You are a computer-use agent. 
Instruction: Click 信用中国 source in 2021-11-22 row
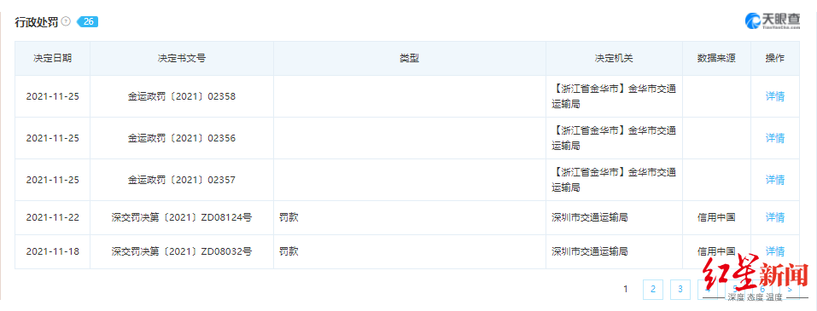(x=716, y=217)
